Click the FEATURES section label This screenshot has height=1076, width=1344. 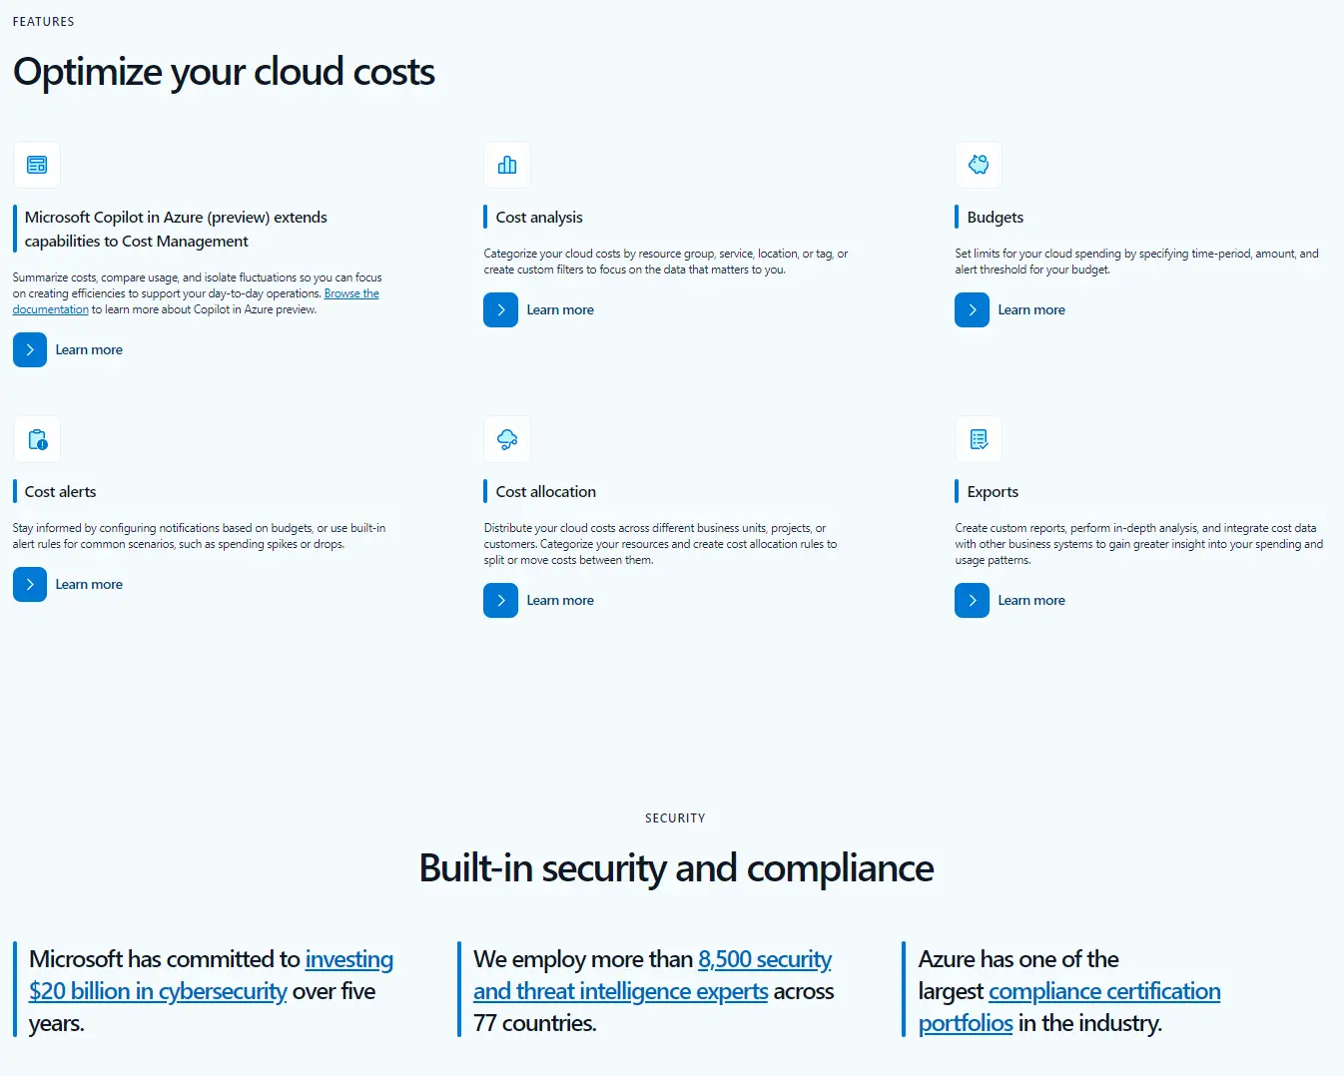click(x=43, y=22)
